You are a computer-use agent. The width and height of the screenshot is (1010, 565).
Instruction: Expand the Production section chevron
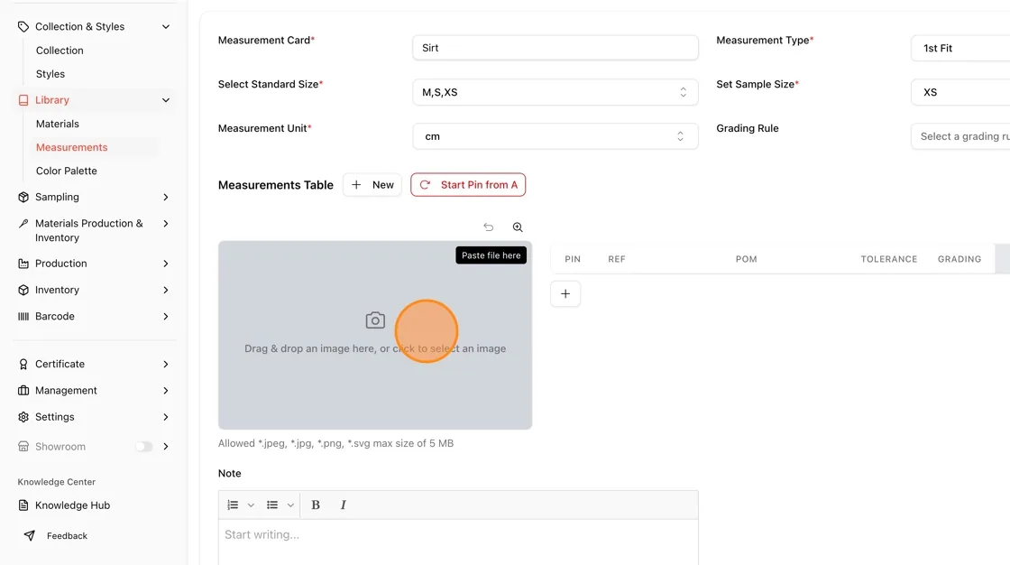click(x=166, y=264)
